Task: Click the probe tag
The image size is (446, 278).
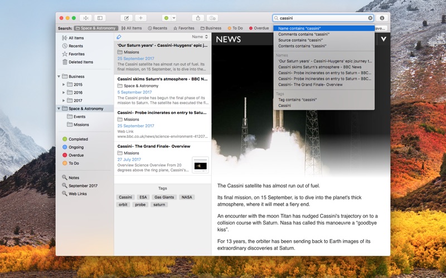Action: (140, 205)
